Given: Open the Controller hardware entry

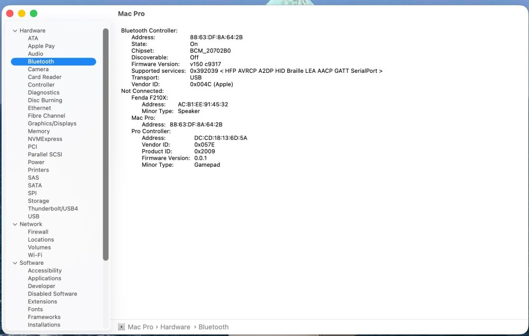Looking at the screenshot, I should (x=41, y=85).
